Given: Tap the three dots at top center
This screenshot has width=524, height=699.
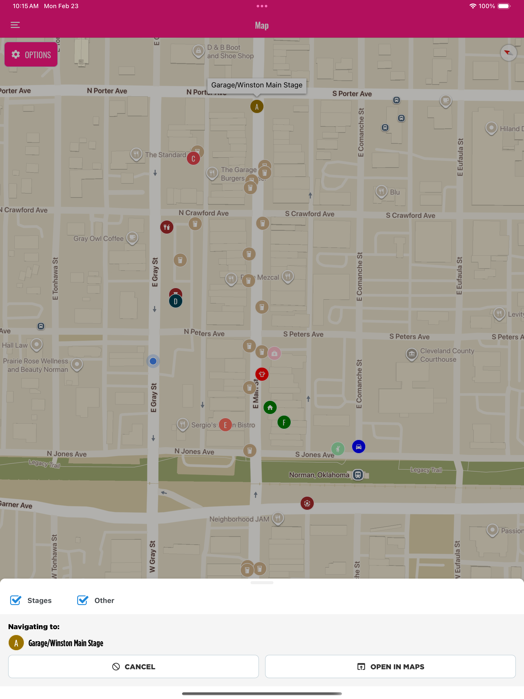Looking at the screenshot, I should point(262,6).
